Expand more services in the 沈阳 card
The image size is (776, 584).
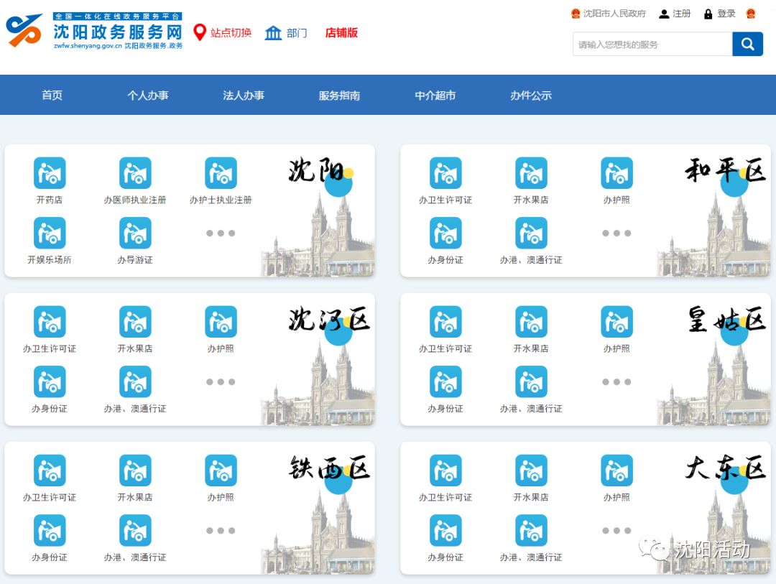point(221,232)
